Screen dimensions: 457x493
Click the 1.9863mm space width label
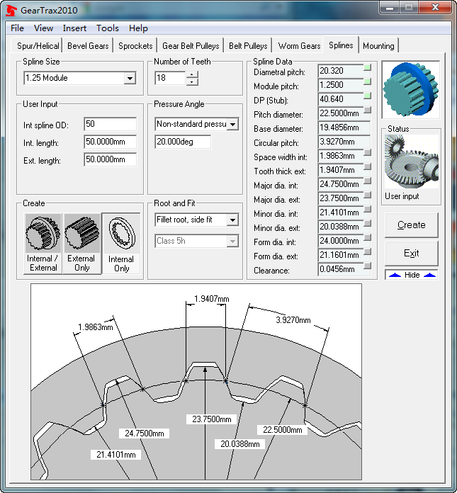click(96, 327)
